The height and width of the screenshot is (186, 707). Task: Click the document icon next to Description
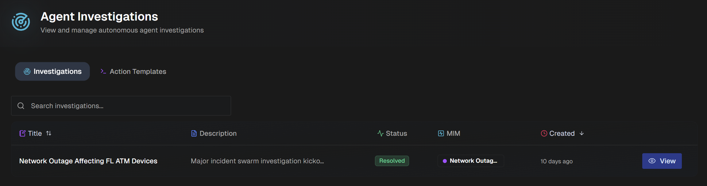[x=194, y=133]
